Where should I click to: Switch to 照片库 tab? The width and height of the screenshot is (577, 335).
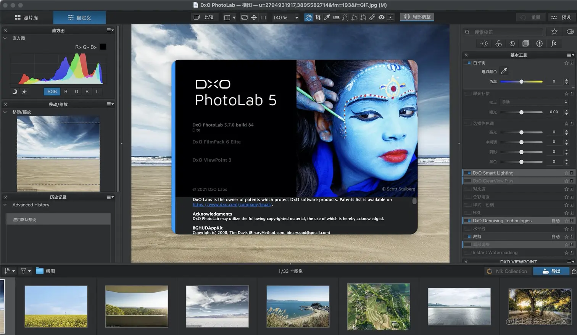(x=26, y=18)
